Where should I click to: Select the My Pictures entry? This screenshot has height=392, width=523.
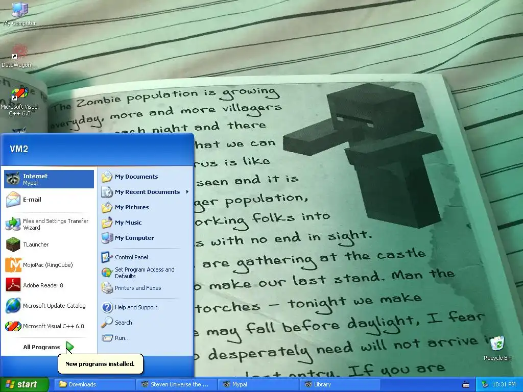(146, 207)
